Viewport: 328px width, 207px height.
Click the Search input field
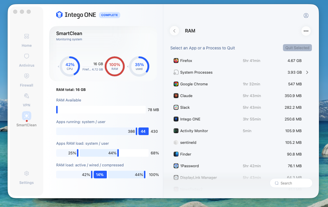291,183
